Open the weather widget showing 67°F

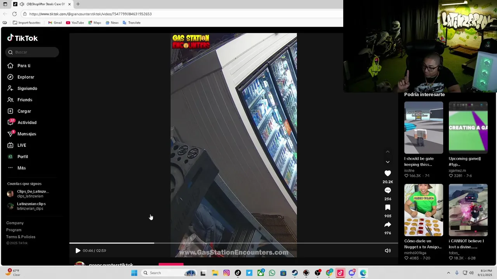point(13,273)
